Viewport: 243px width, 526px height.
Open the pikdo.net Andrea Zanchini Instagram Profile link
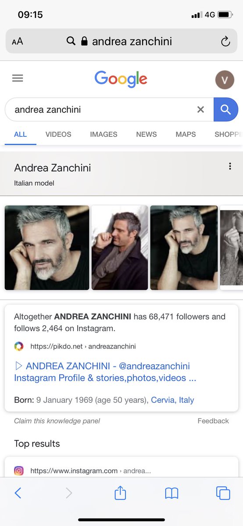105,372
